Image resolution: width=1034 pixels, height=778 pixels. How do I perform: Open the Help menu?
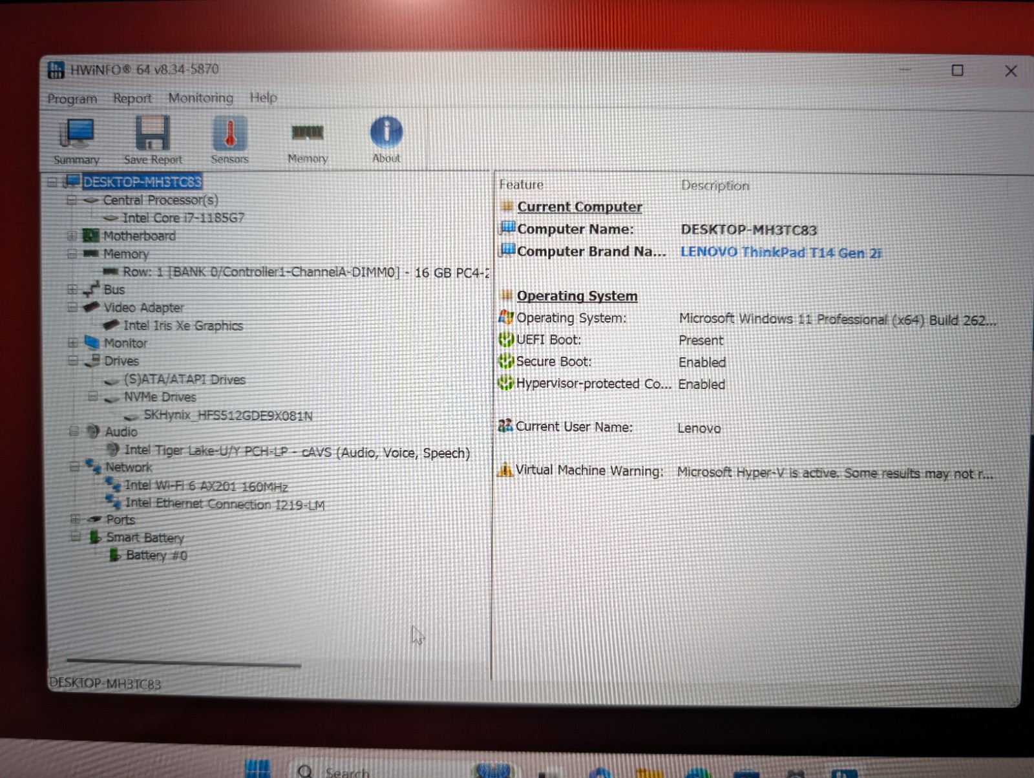coord(264,98)
